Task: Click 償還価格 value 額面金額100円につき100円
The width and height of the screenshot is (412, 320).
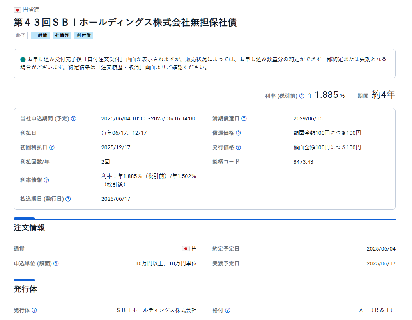Action: click(327, 133)
